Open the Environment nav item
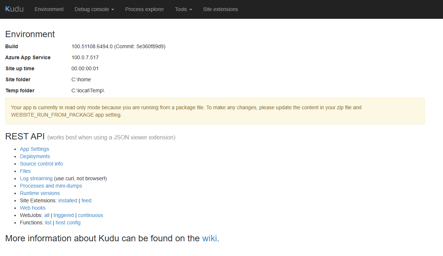443x256 pixels. [49, 9]
